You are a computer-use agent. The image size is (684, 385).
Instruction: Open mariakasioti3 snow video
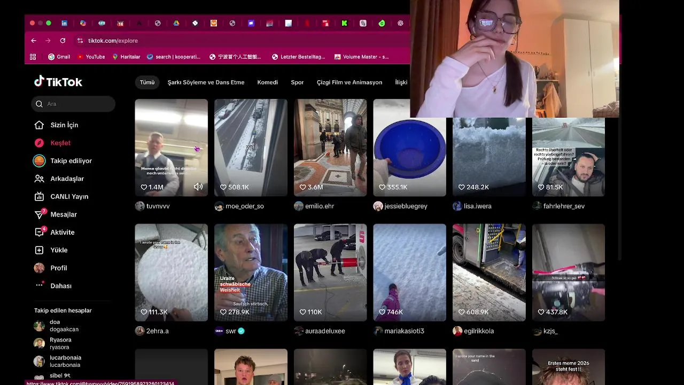409,272
